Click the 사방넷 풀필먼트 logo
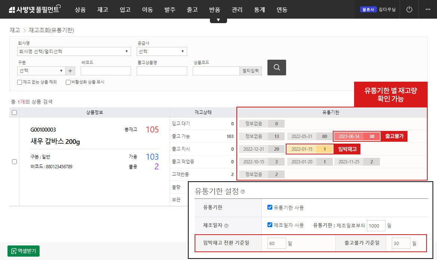 click(34, 9)
